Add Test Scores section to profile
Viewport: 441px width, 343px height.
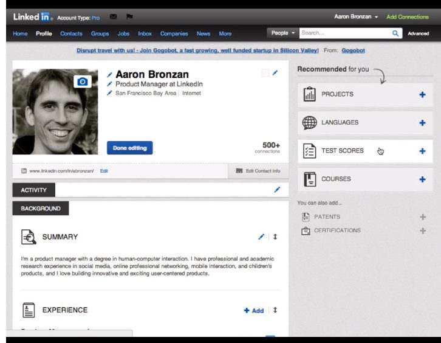click(x=422, y=151)
